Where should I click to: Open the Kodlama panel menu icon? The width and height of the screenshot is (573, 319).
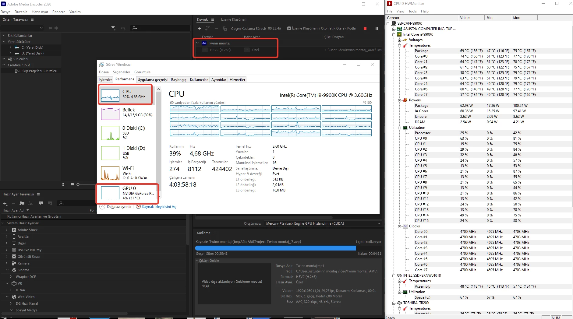tap(215, 233)
